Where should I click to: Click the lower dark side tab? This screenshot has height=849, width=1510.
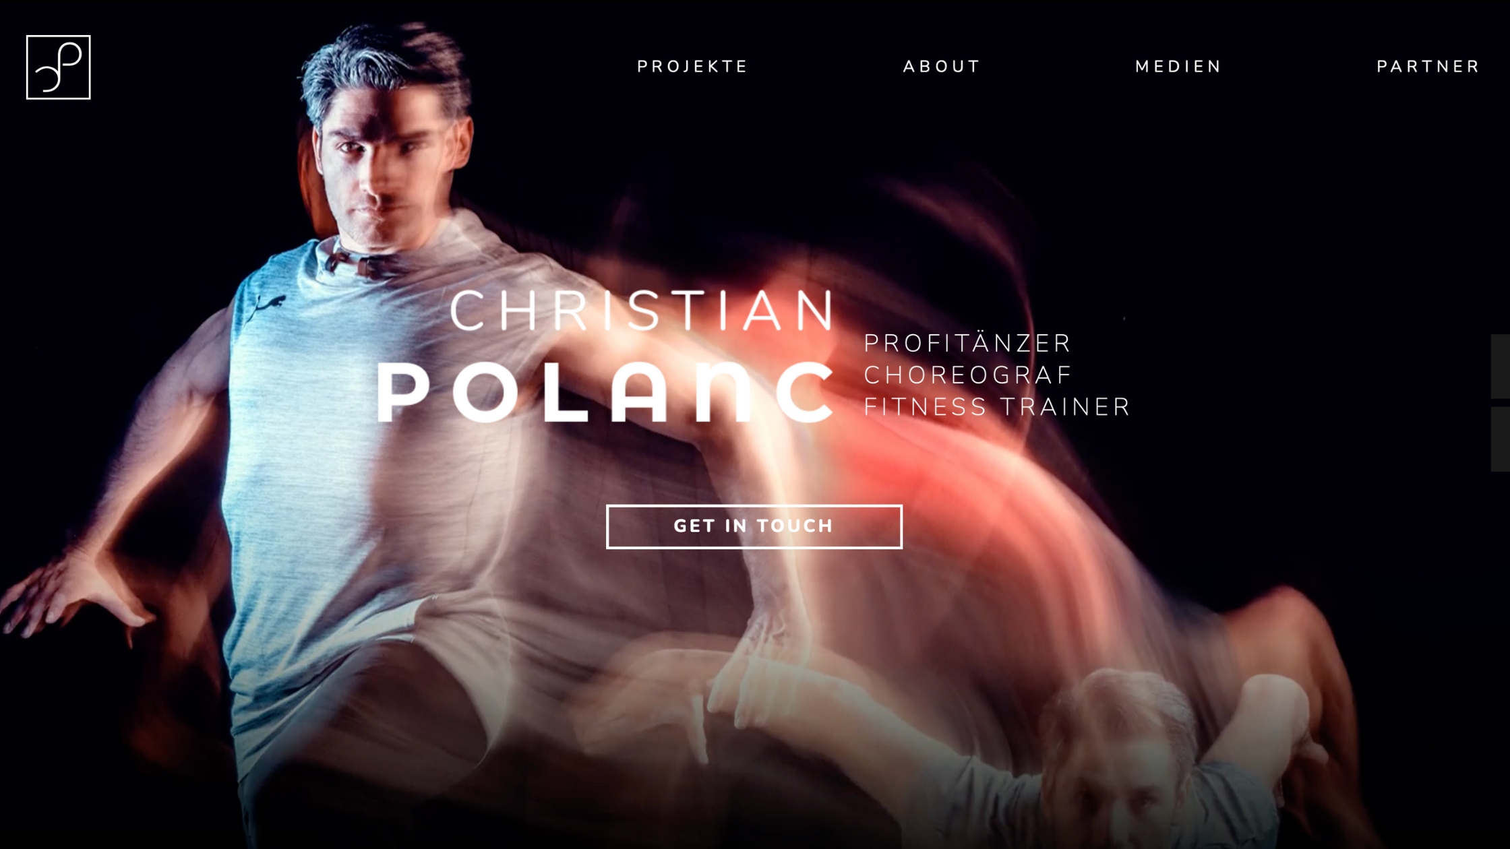1501,439
